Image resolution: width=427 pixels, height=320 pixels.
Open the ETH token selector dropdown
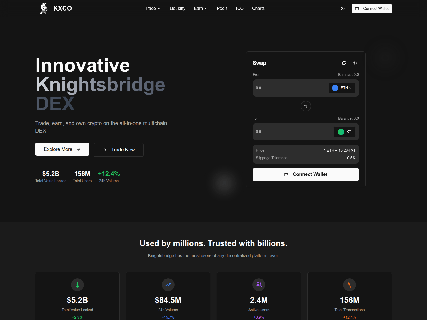click(x=342, y=88)
